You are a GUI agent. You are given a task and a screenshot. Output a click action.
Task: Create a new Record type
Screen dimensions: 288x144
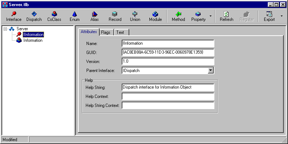click(115, 16)
